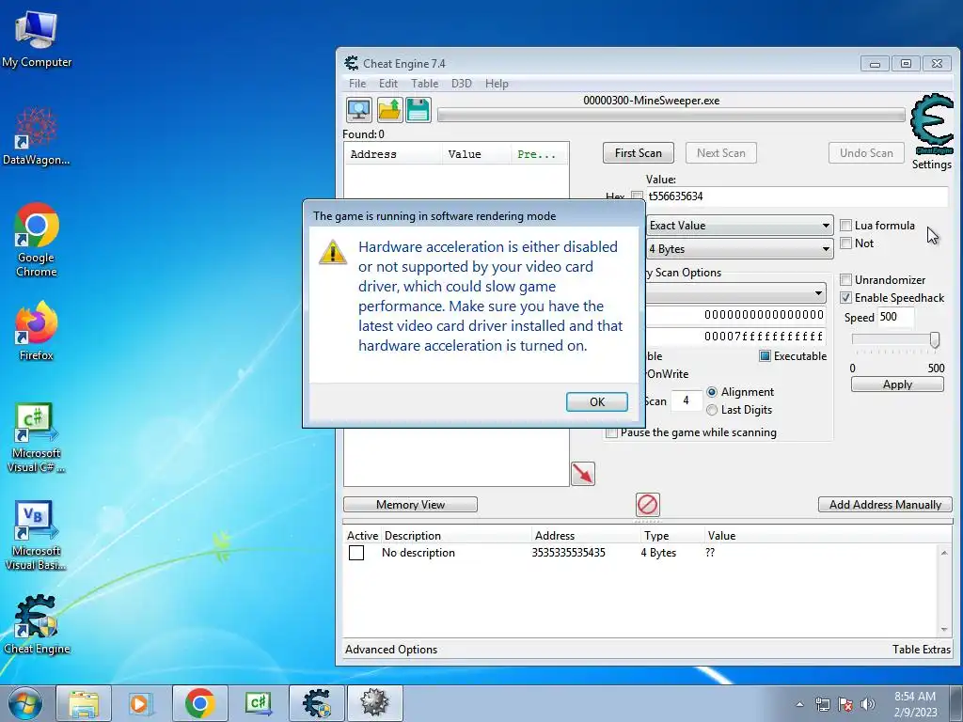963x722 pixels.
Task: Click the scan progress bar
Action: pyautogui.click(x=671, y=115)
